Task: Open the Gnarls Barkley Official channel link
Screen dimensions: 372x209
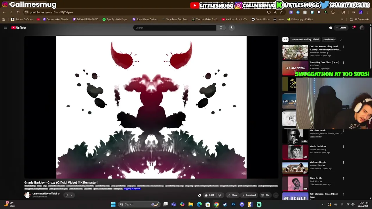Action: [44, 194]
